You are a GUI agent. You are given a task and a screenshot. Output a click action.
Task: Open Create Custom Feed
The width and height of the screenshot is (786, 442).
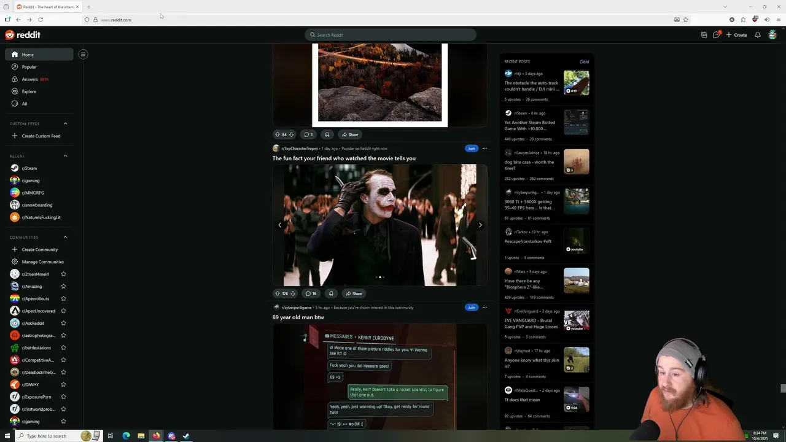[39, 136]
